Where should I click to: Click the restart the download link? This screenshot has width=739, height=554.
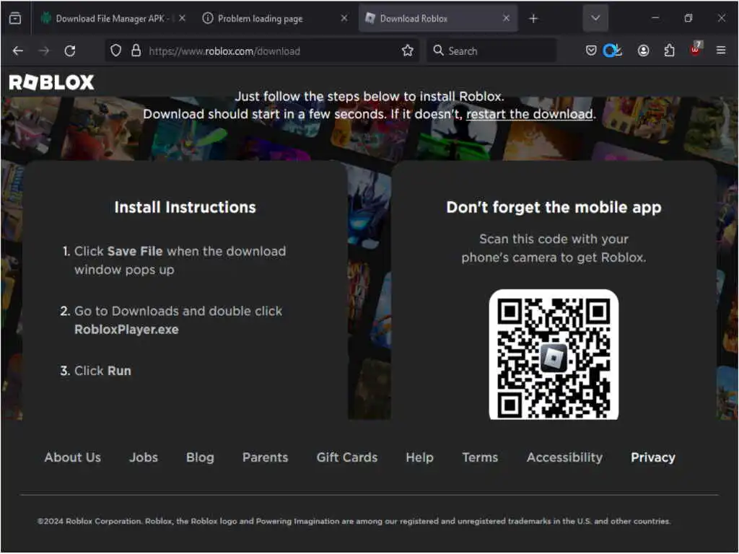tap(529, 114)
